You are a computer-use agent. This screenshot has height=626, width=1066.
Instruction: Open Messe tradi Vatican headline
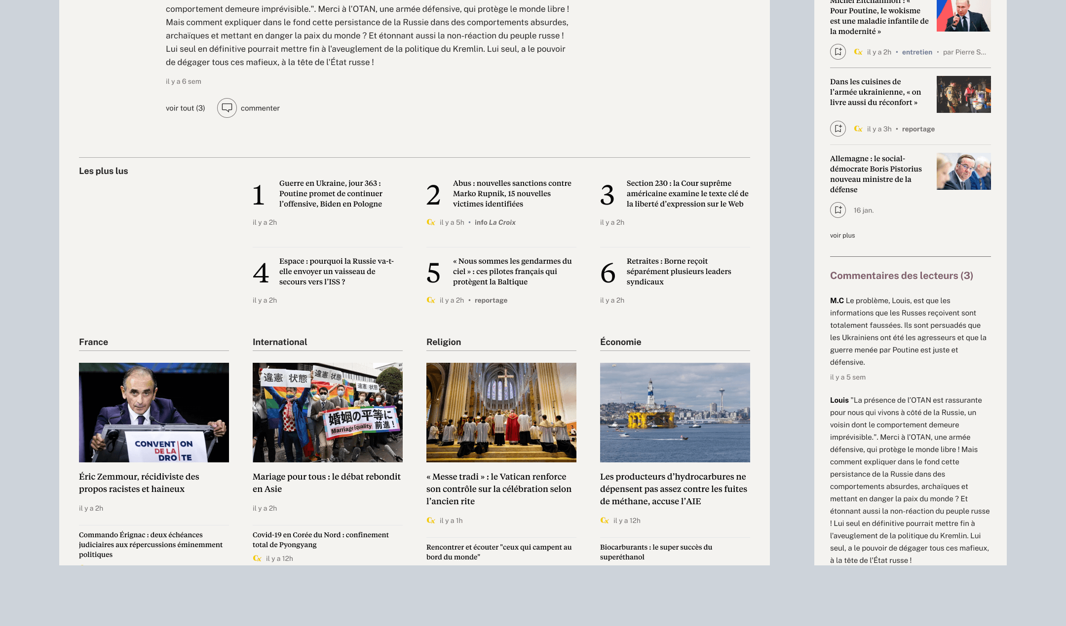499,489
